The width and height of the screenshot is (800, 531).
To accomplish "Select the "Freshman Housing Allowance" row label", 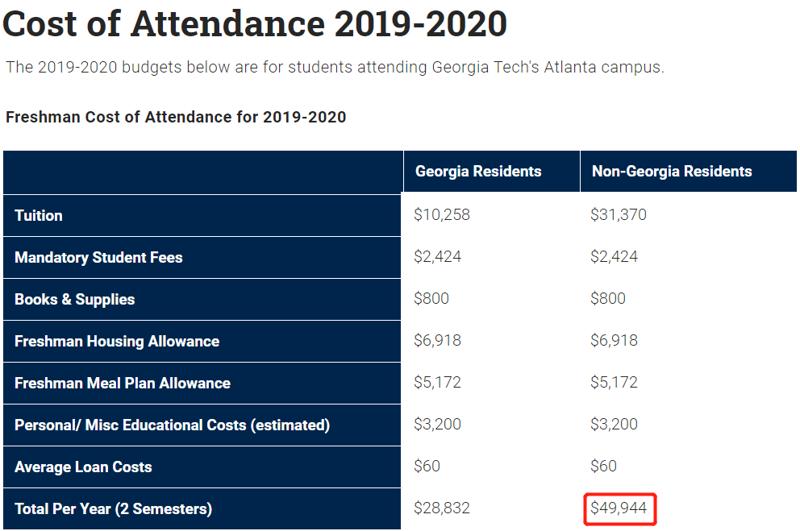I will [117, 341].
